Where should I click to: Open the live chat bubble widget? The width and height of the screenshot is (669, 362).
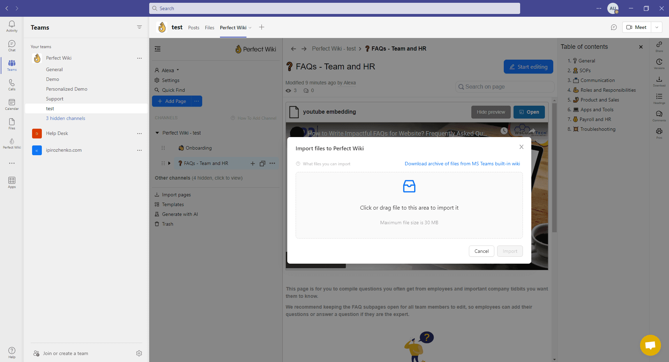pos(651,345)
